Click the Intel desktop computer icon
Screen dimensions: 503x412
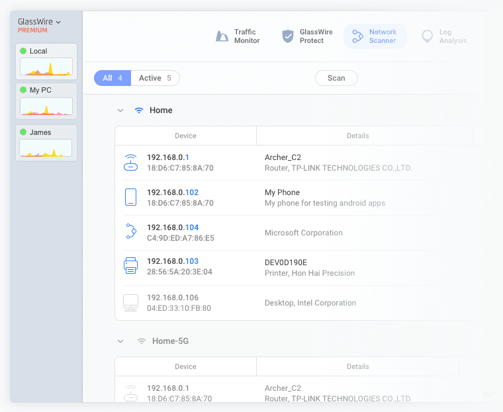[x=130, y=302]
